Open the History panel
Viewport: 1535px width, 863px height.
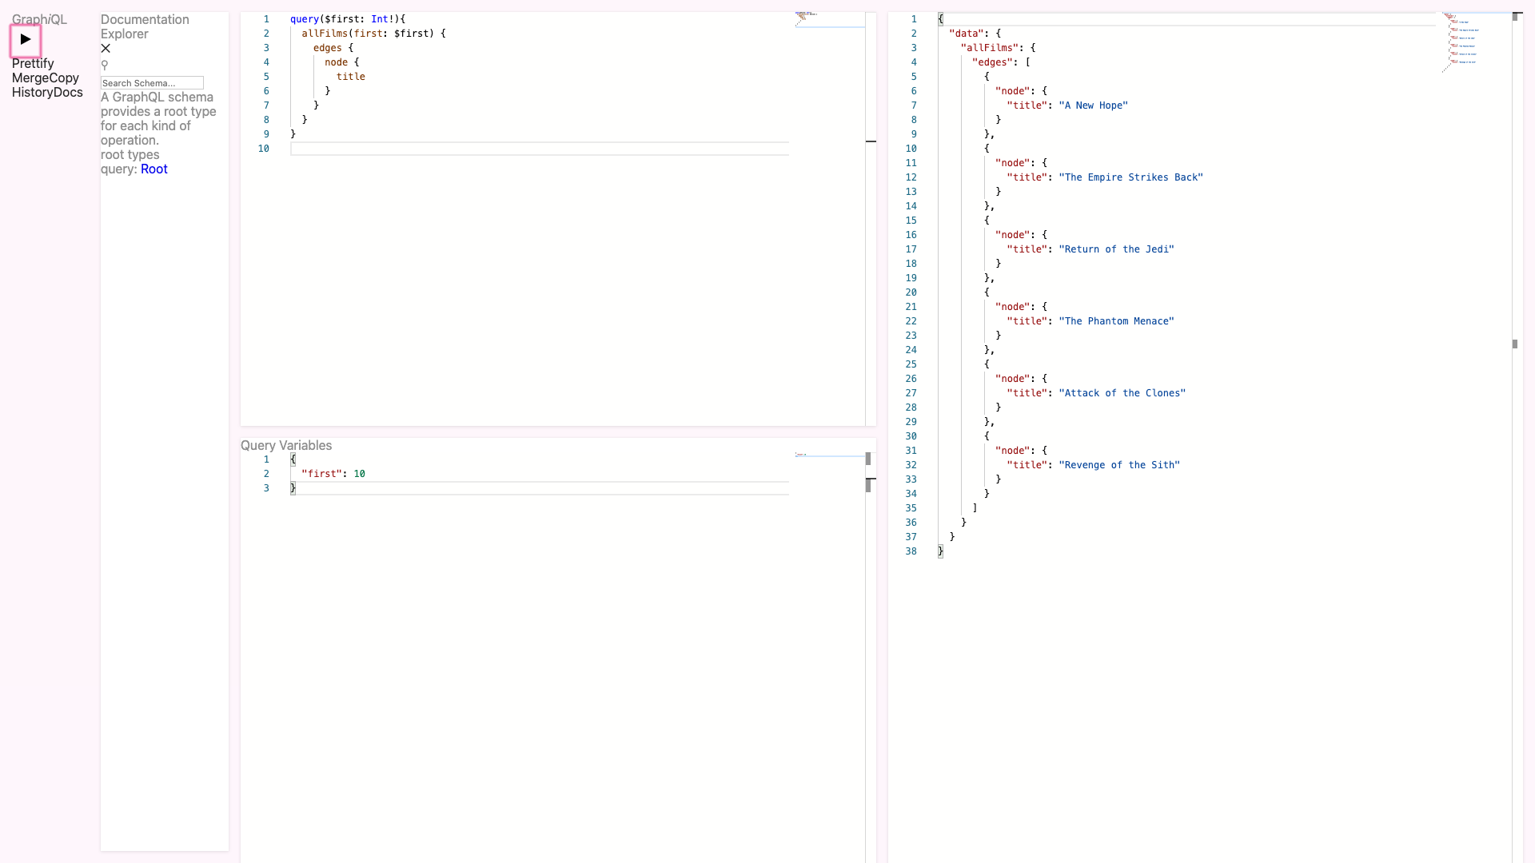tap(32, 93)
